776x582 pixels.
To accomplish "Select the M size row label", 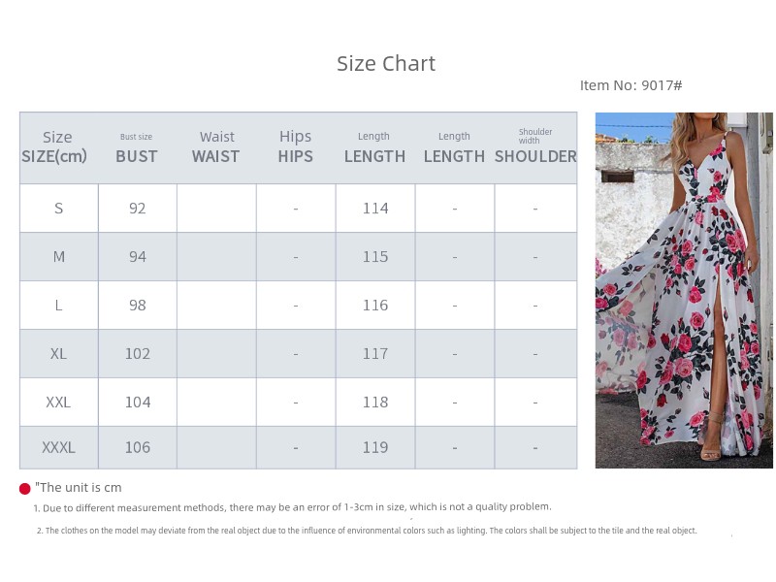I will point(59,257).
